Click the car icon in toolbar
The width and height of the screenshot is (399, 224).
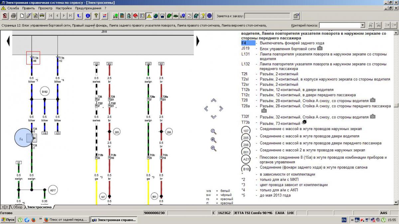[x=42, y=16]
